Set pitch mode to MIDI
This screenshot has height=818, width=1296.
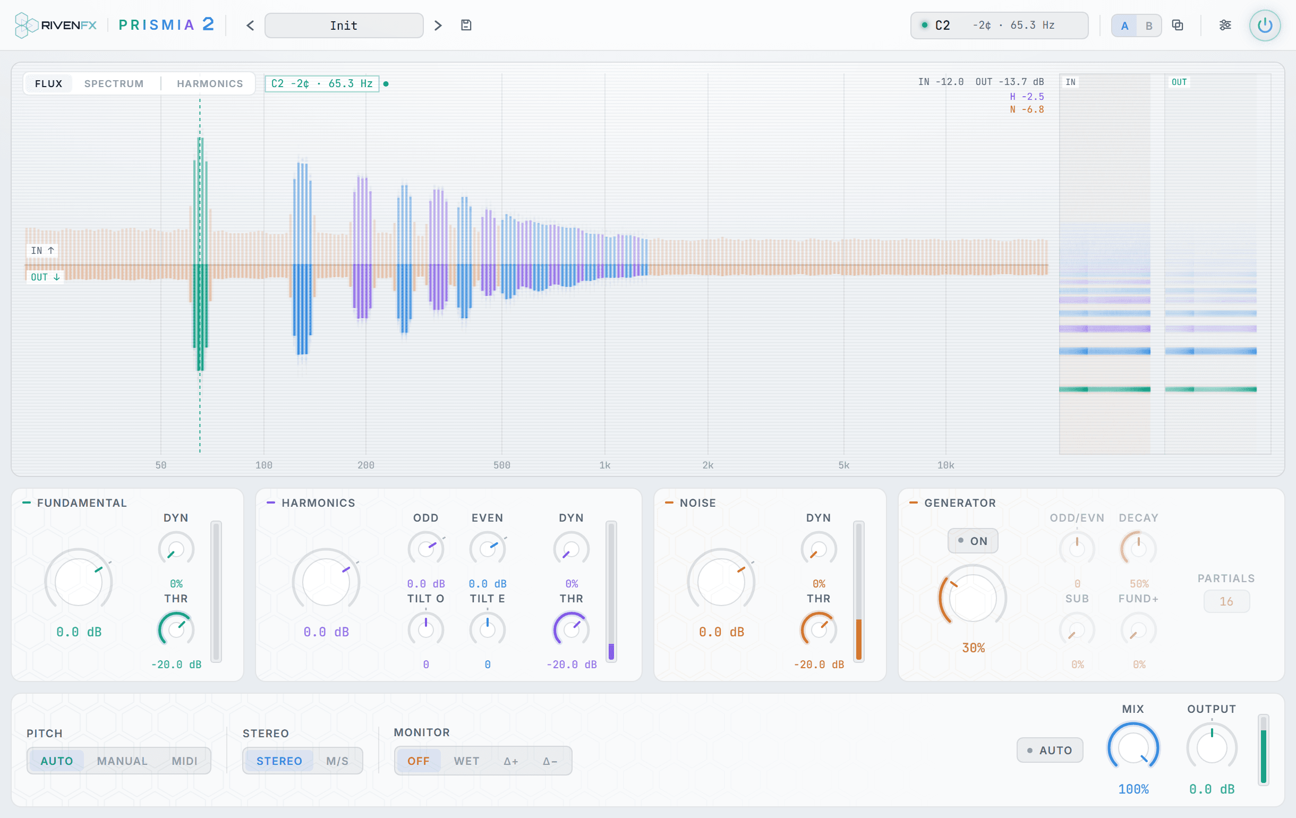[185, 761]
